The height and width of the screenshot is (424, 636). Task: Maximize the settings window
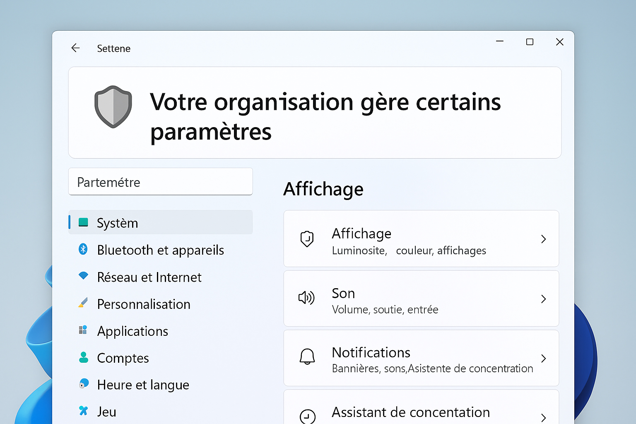530,42
